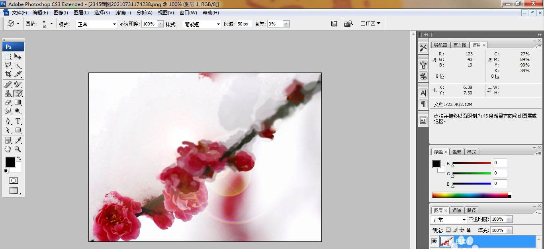
Task: Open the Paragraph panel dock icon
Action: pos(423,104)
